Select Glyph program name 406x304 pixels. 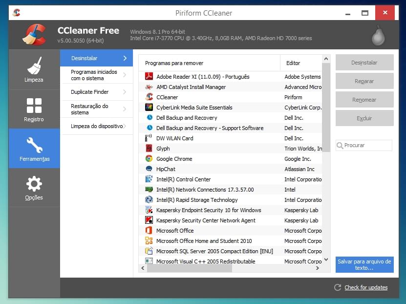(x=163, y=149)
